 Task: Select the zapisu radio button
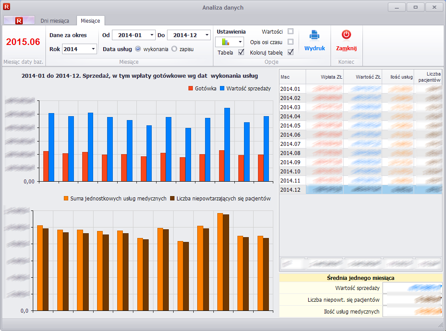pyautogui.click(x=174, y=49)
